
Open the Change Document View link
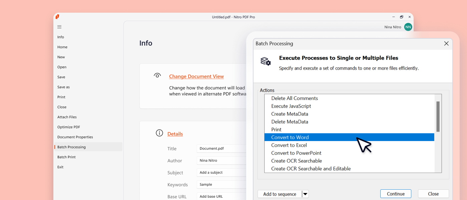pyautogui.click(x=196, y=76)
